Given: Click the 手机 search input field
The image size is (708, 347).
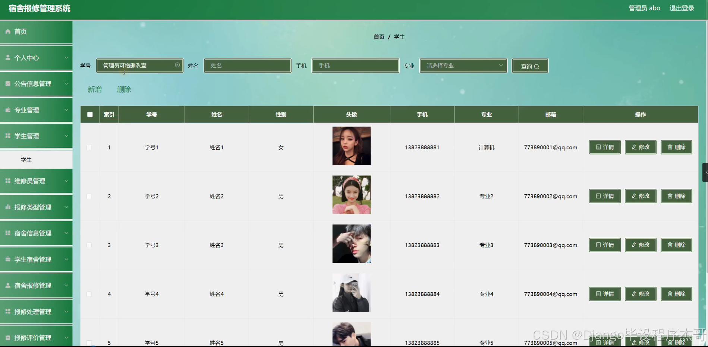Looking at the screenshot, I should point(355,66).
